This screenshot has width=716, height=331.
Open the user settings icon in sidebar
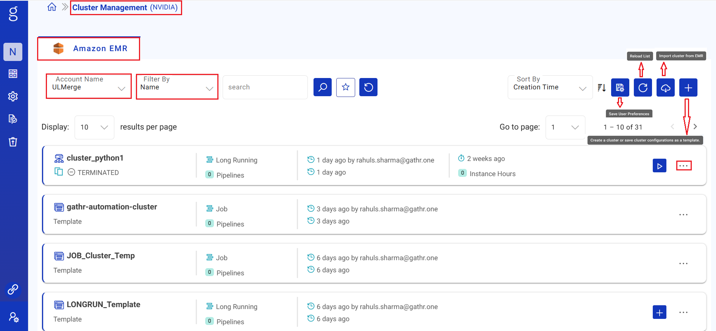(14, 317)
